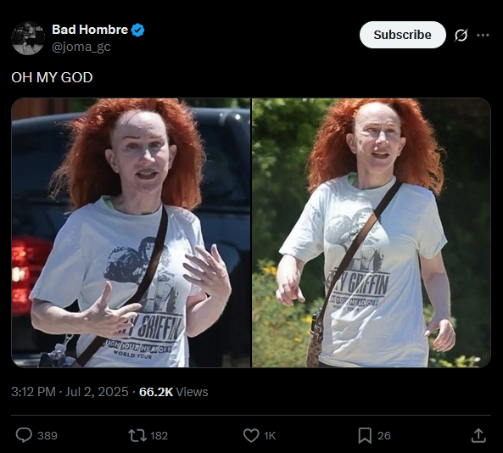
Task: Like the post with the heart icon
Action: click(251, 435)
